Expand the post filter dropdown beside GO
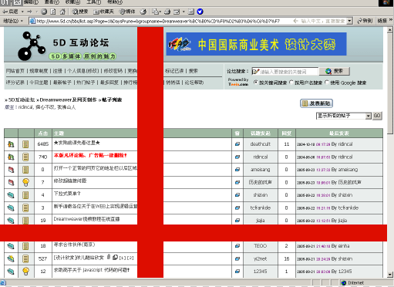The image size is (394, 287). (x=369, y=116)
